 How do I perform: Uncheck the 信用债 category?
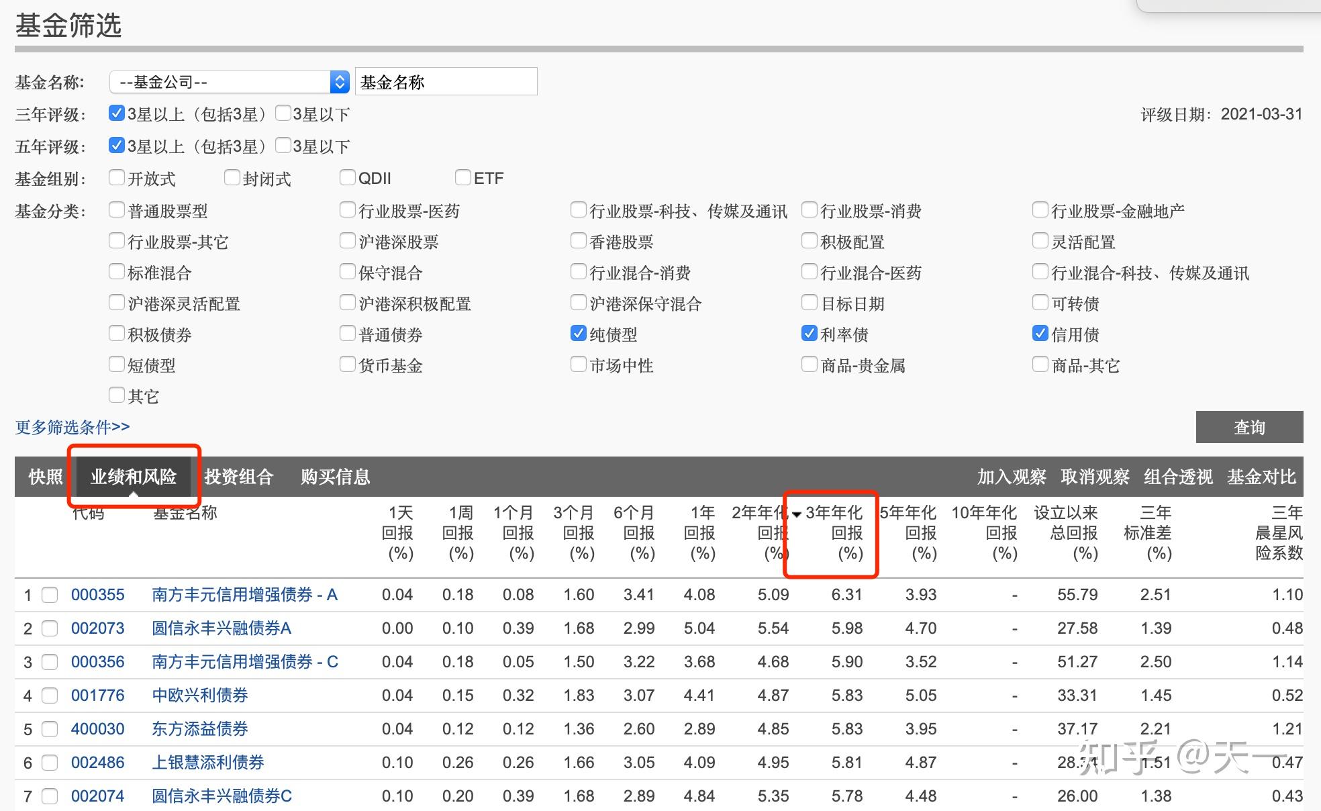[1040, 333]
